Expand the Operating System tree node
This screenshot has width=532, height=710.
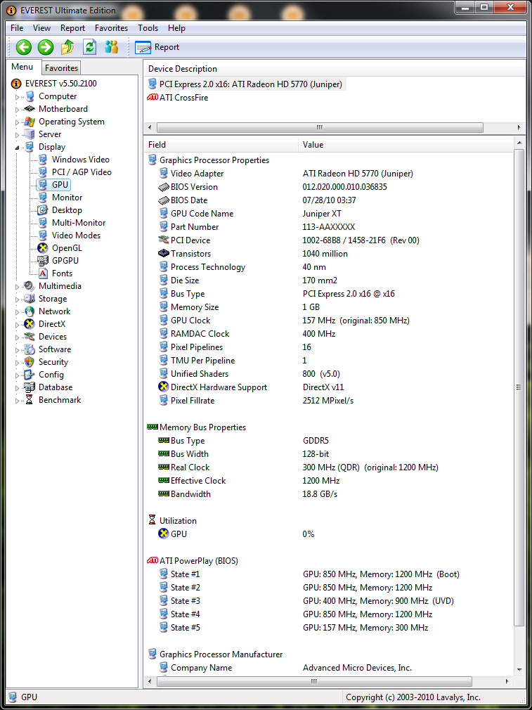click(17, 122)
